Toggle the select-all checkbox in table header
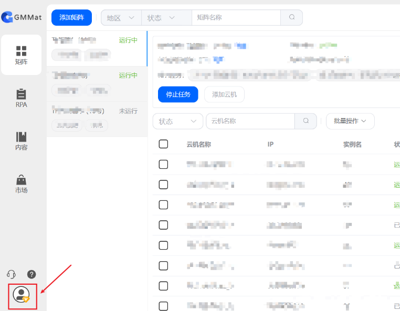The height and width of the screenshot is (311, 400). (163, 144)
